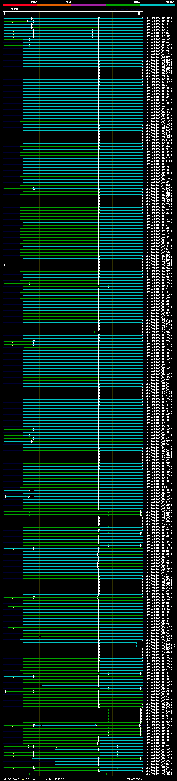The image size is (177, 781).
Task: Select hit label UniRef100_C6HK74
Action: (x=159, y=231)
